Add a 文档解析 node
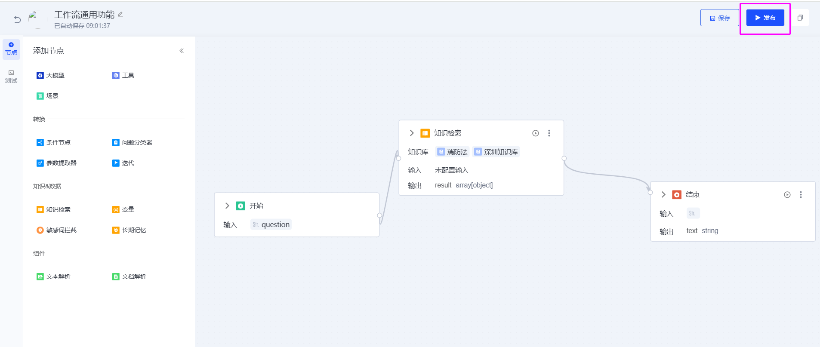Screen dimensions: 820x347 point(129,276)
